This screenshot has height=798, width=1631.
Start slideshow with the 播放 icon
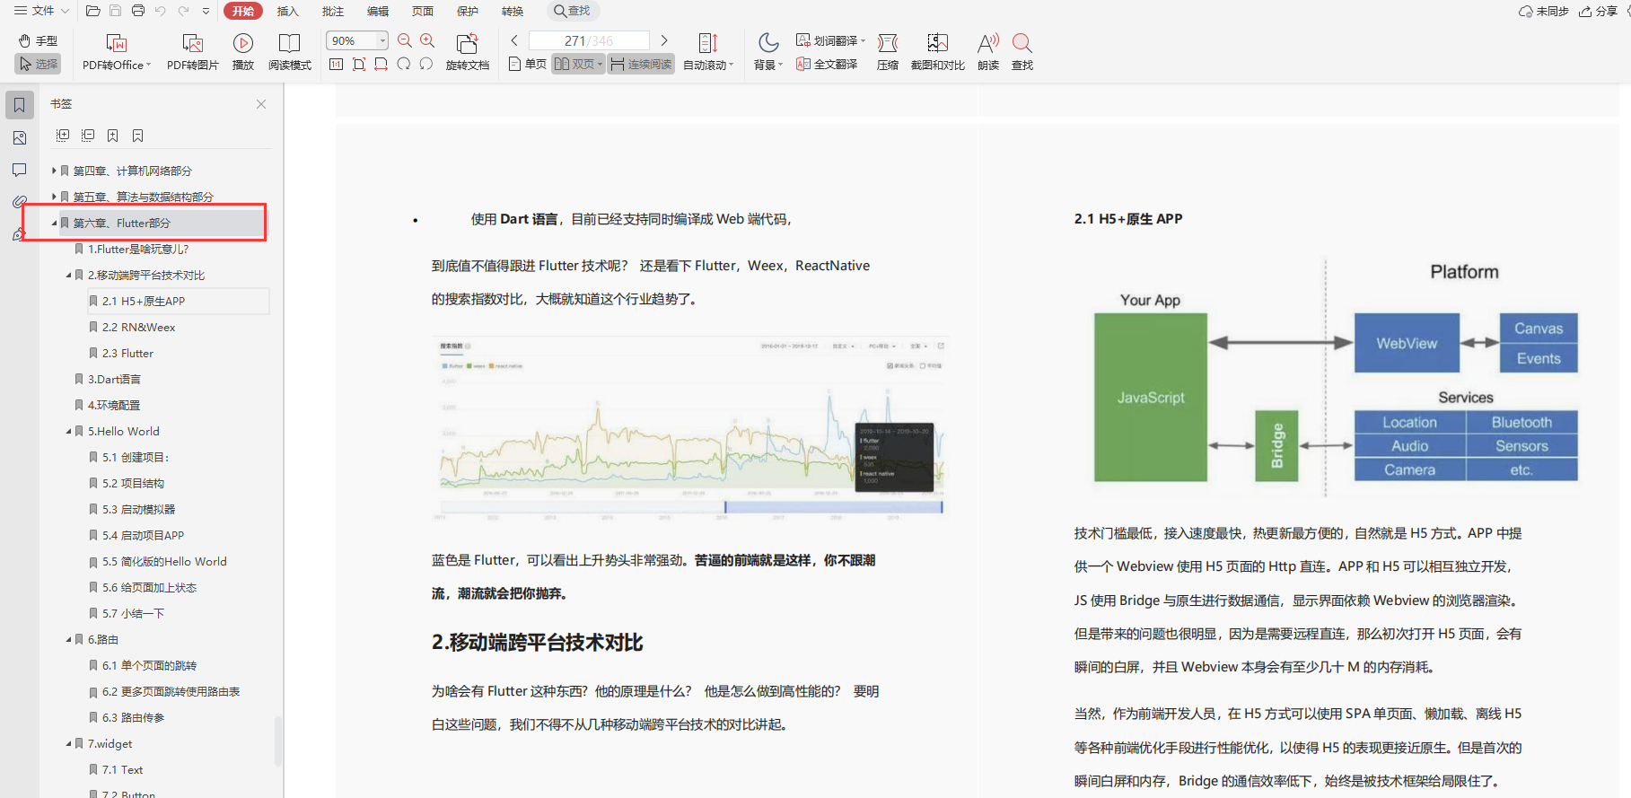[242, 43]
